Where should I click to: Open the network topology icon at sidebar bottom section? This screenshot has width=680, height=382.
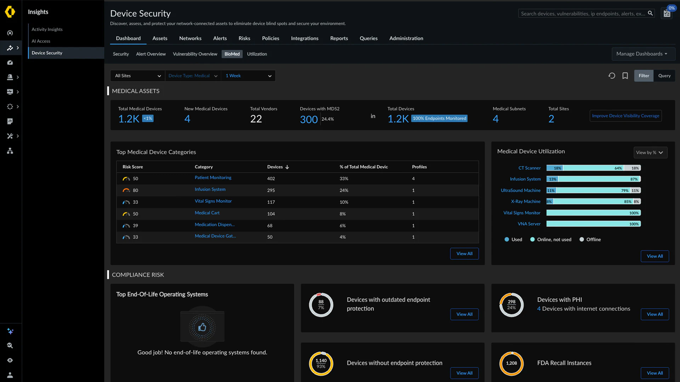[10, 151]
